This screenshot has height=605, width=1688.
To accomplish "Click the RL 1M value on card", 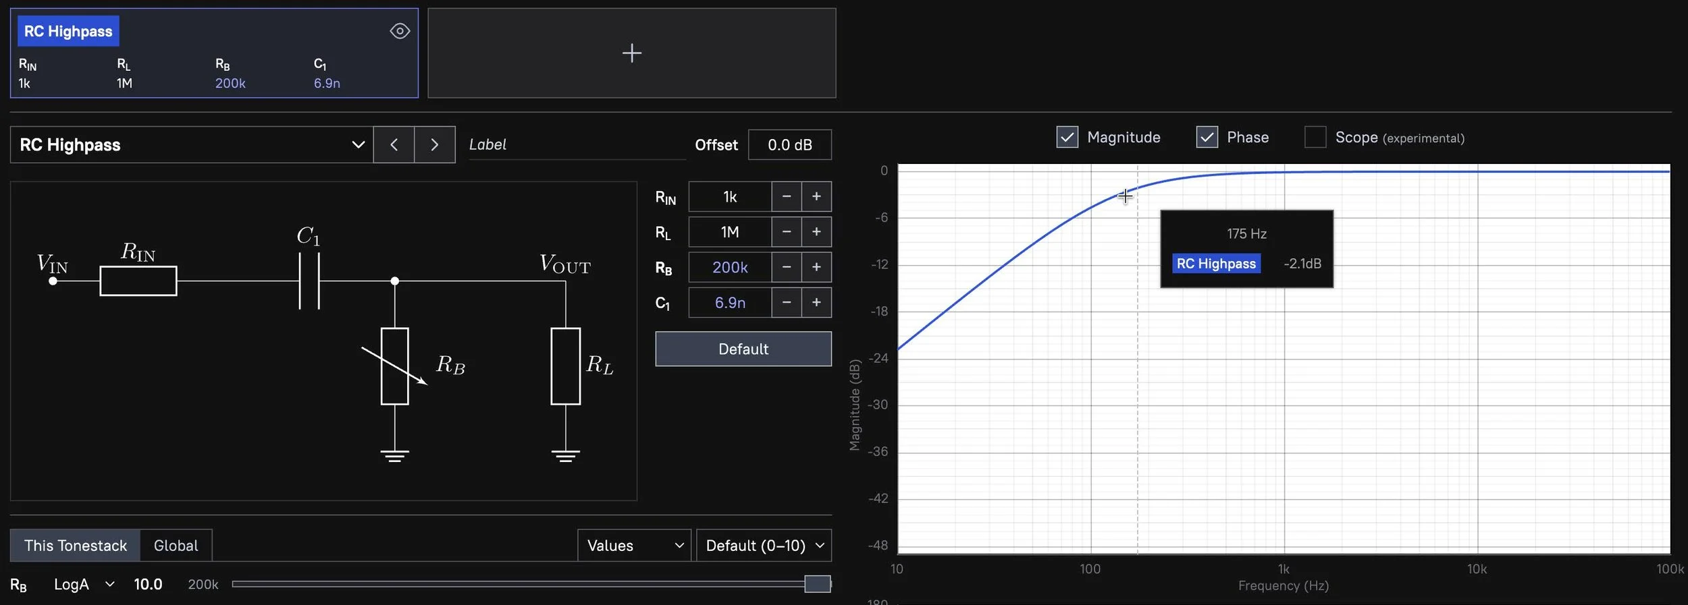I will tap(124, 83).
